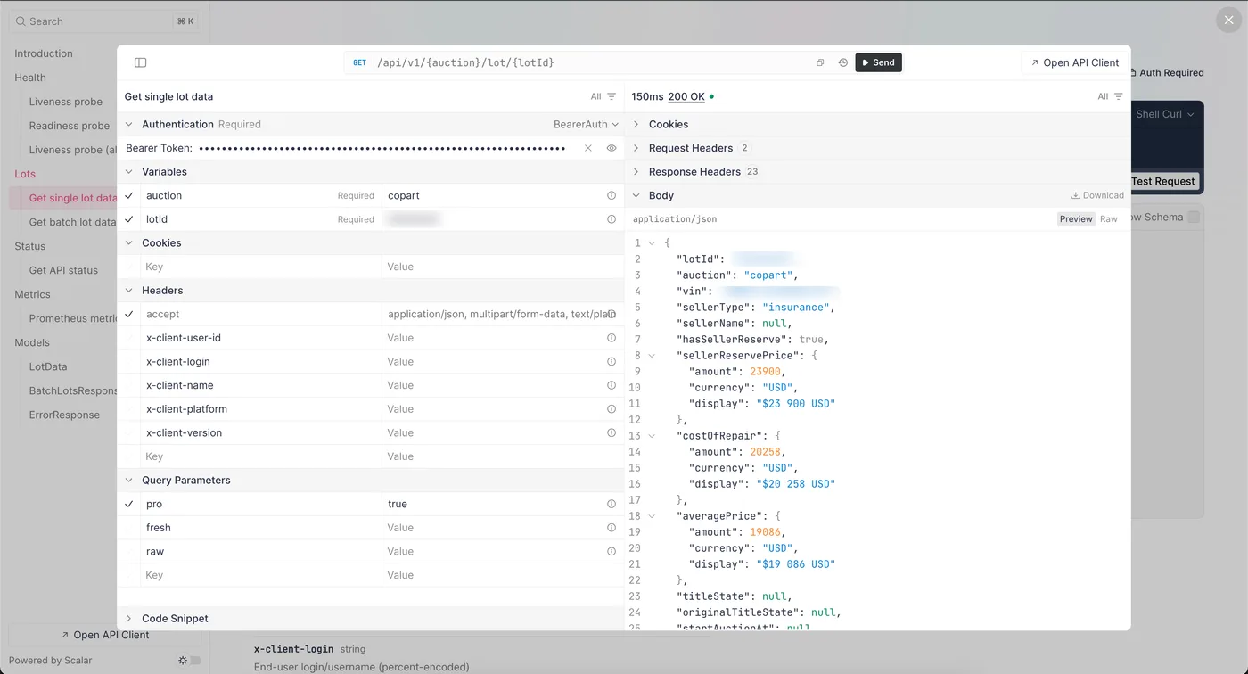The width and height of the screenshot is (1248, 674).
Task: Collapse the Authentication section
Action: click(x=129, y=124)
